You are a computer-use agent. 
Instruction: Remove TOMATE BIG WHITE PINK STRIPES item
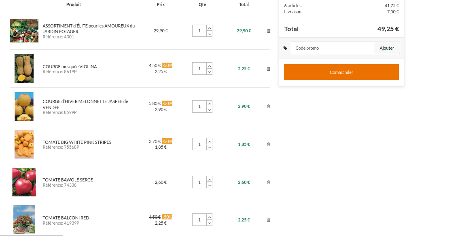(269, 144)
